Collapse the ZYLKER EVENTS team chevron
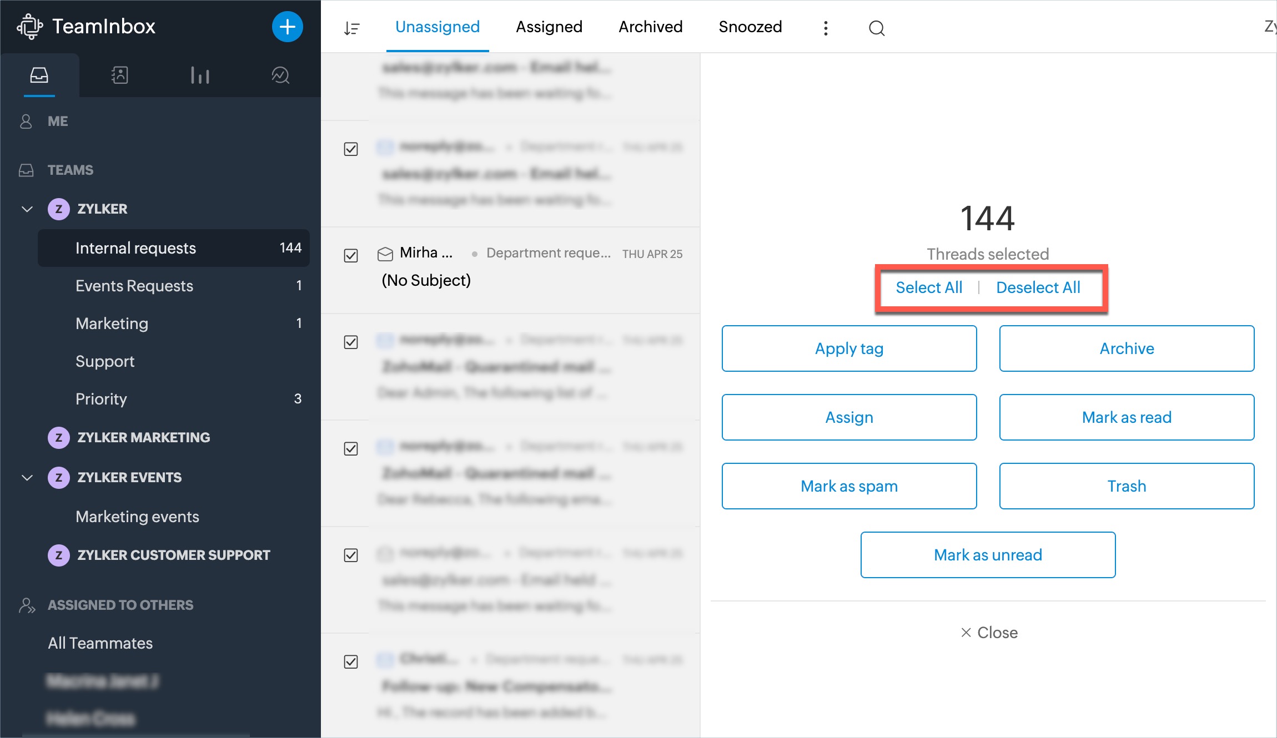Viewport: 1277px width, 738px height. coord(27,478)
